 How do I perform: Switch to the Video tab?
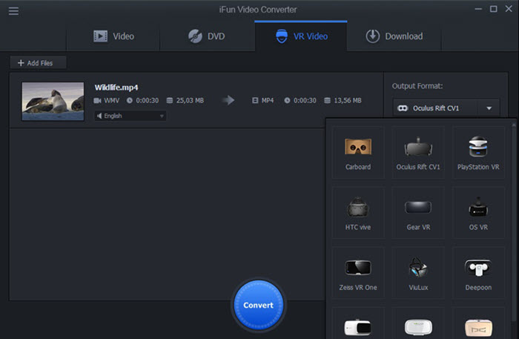coord(113,36)
